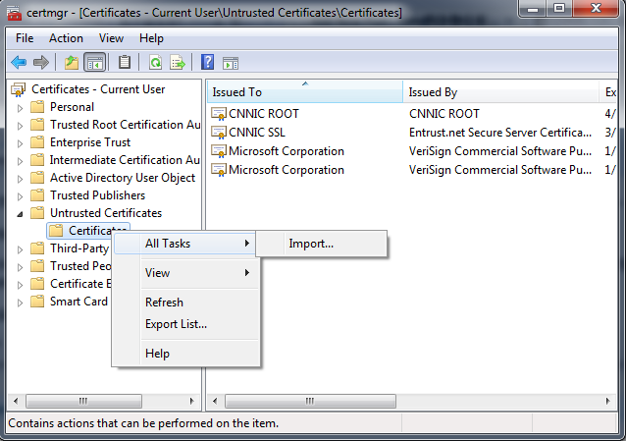Viewport: 626px width, 441px height.
Task: Select Intermediate Certification Authorities tree item
Action: 125,160
